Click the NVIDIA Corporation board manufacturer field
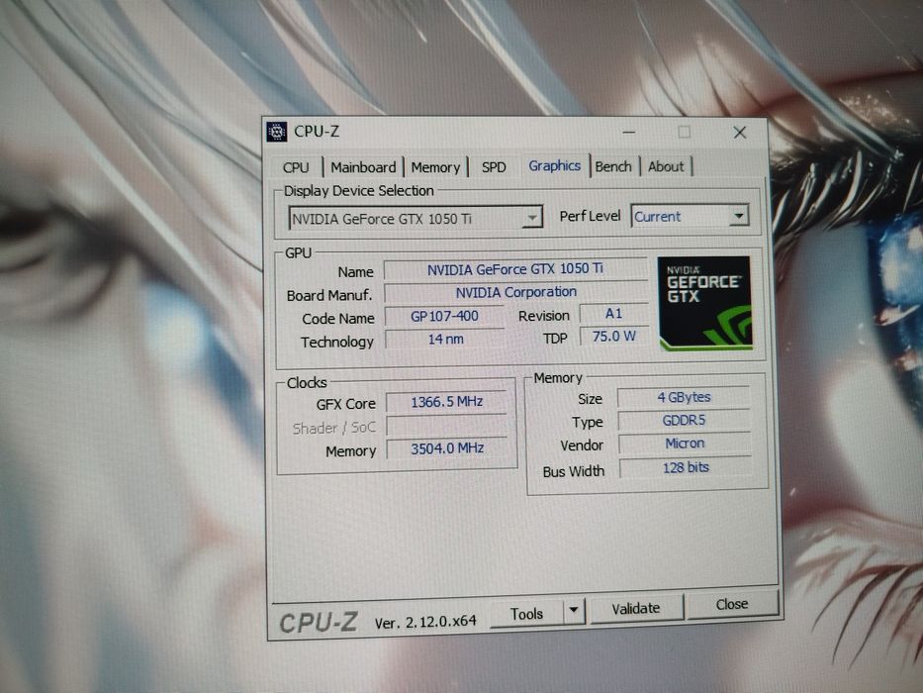 [515, 292]
